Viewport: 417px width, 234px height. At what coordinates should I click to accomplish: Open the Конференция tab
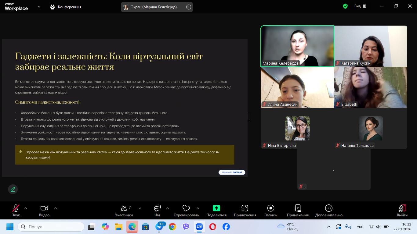[x=66, y=7]
